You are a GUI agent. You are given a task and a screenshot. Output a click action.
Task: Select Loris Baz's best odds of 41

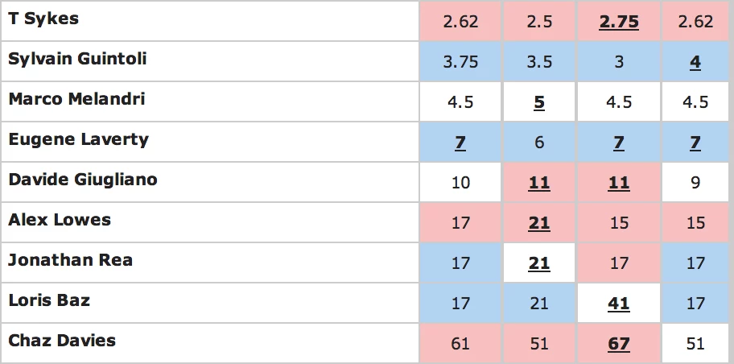(x=619, y=304)
